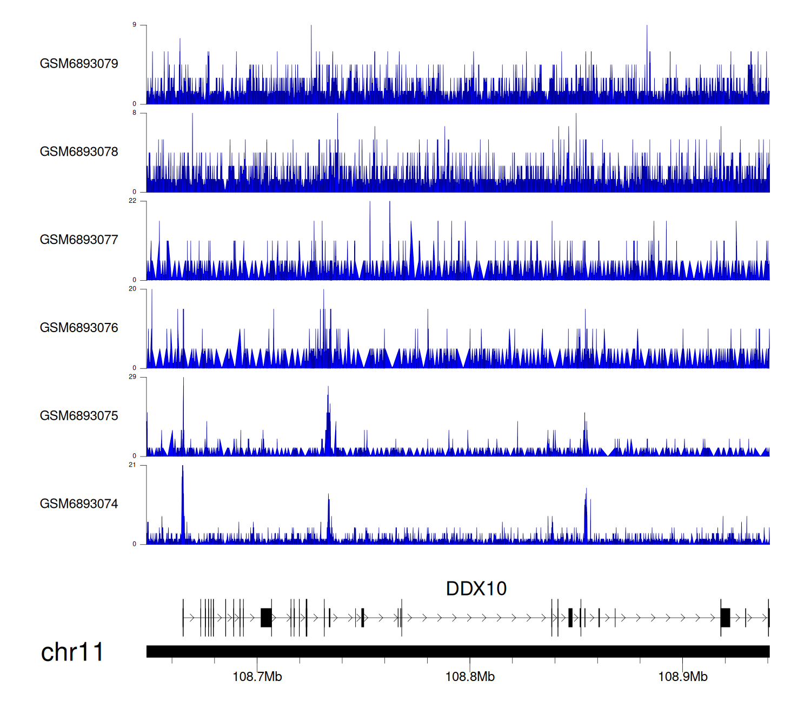811x714 pixels.
Task: Click the GSM6893075 track label
Action: click(79, 416)
